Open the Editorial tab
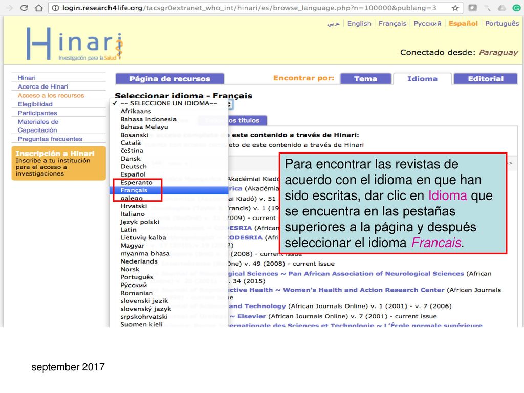The height and width of the screenshot is (393, 524). click(x=486, y=79)
